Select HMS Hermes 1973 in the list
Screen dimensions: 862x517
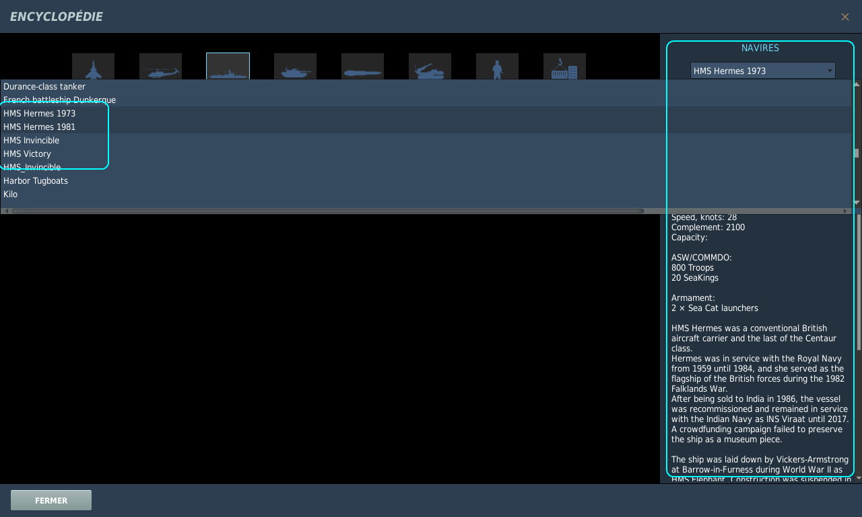(x=426, y=113)
